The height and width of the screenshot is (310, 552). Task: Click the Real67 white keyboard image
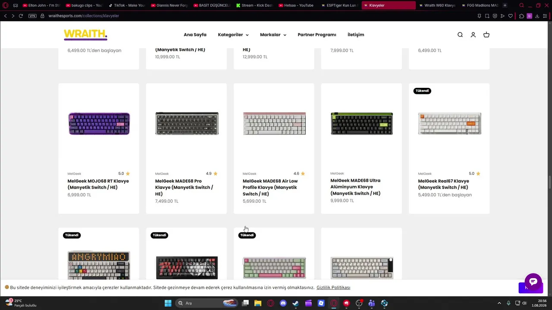pyautogui.click(x=449, y=124)
